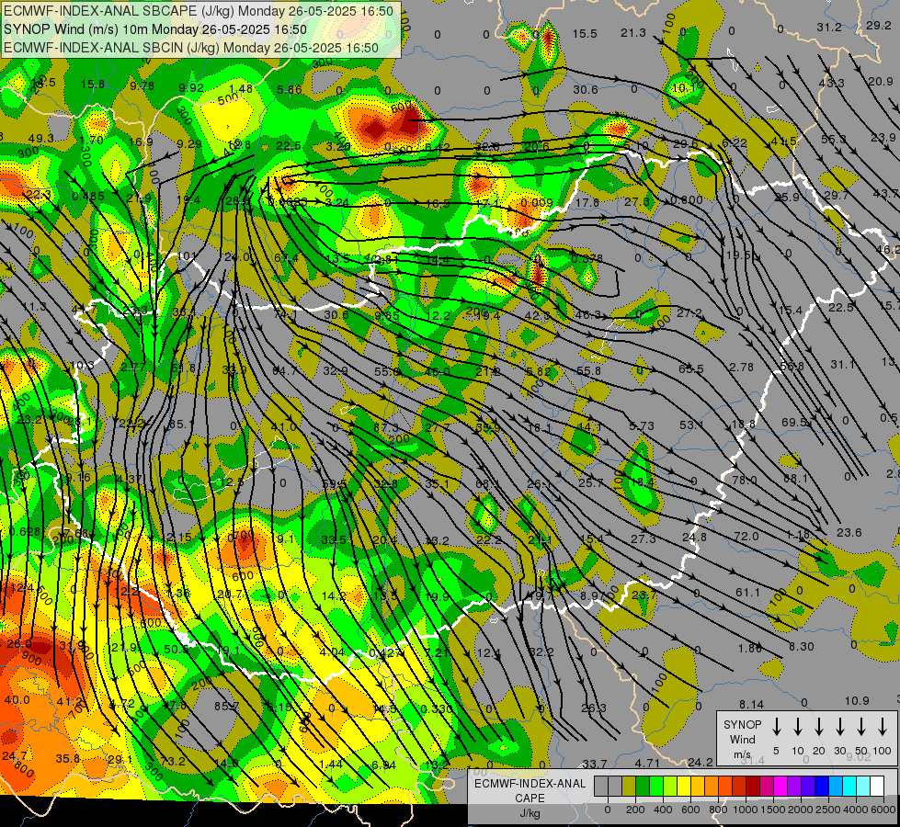Viewport: 900px width, 827px height.
Task: Click the SBCIN value 21.3 on map
Action: pyautogui.click(x=633, y=33)
